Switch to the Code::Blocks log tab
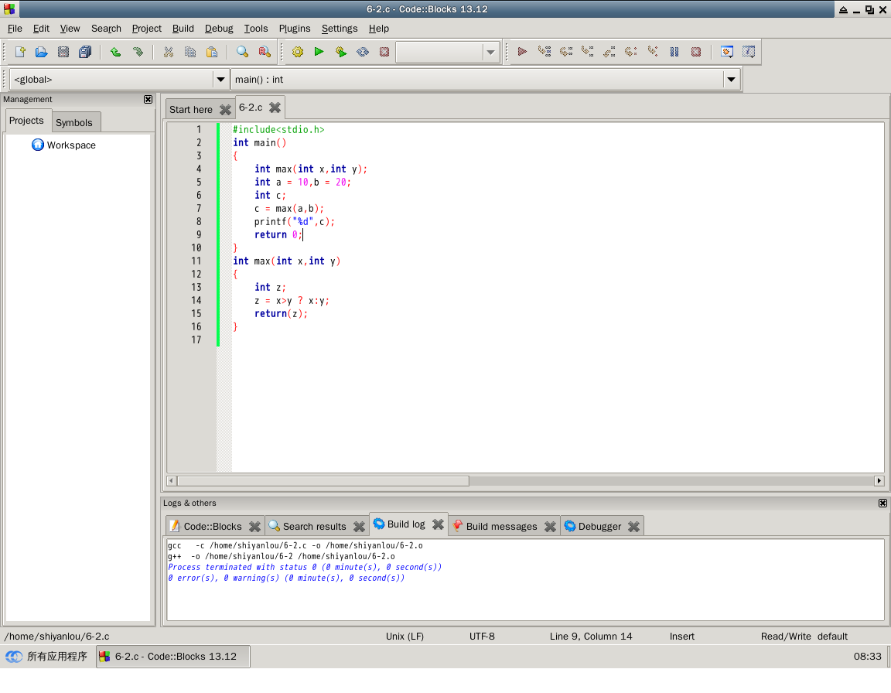Viewport: 891px width, 693px height. (x=213, y=527)
